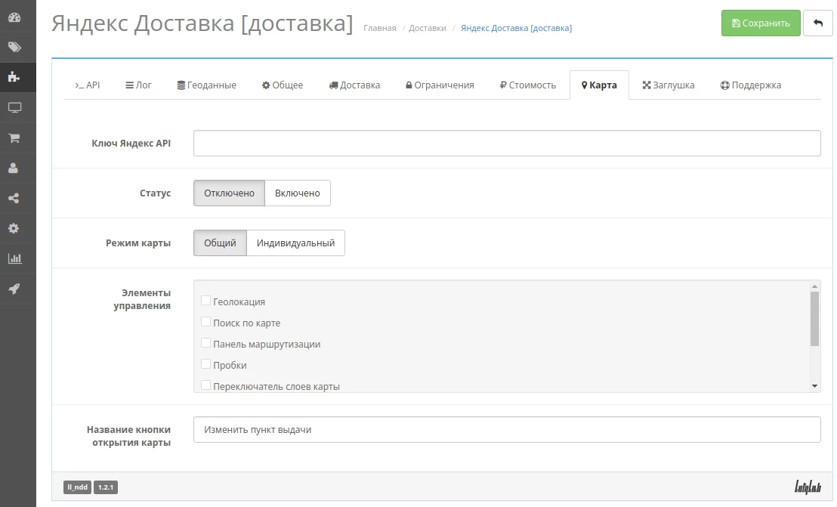837x507 pixels.
Task: Click the Статус label
Action: pyautogui.click(x=155, y=193)
